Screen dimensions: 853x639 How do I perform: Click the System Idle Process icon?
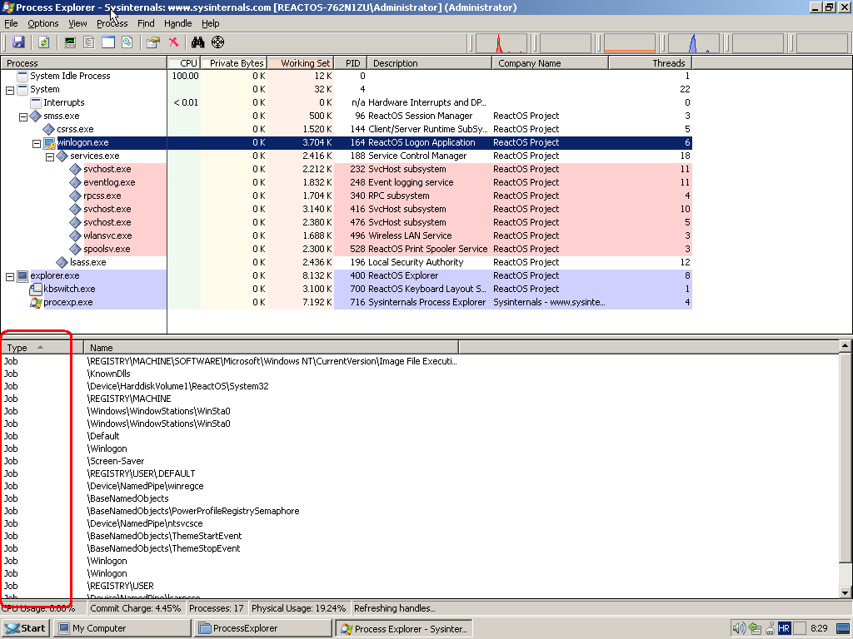coord(22,76)
